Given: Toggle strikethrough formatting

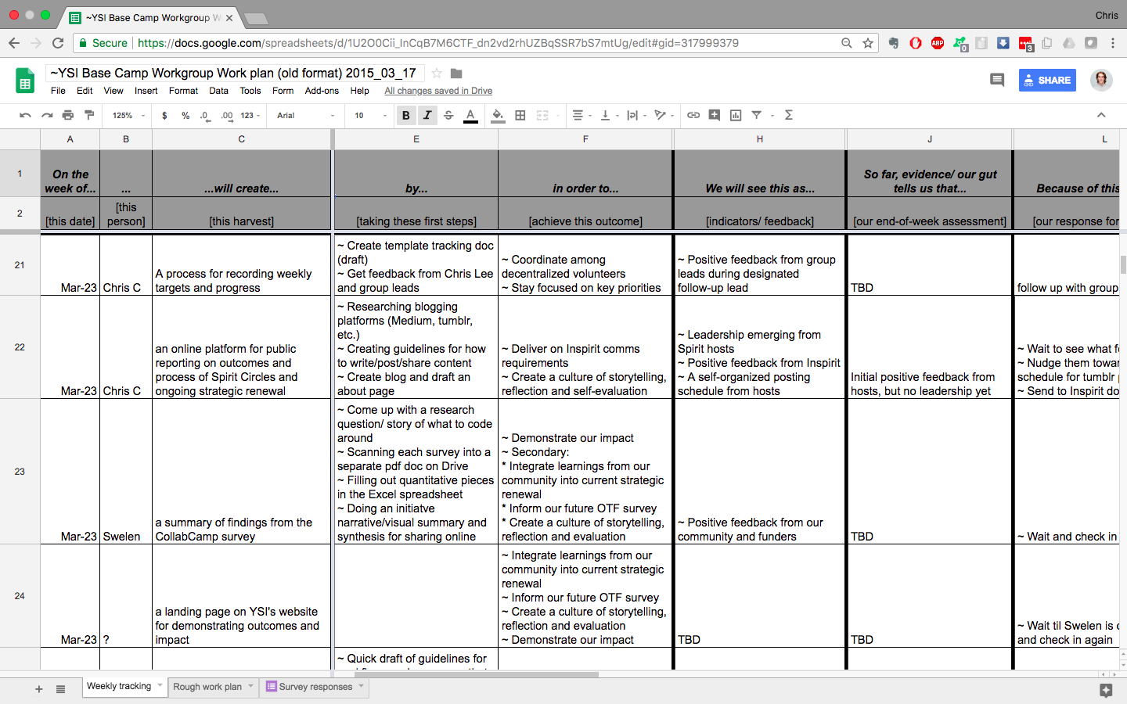Looking at the screenshot, I should click(448, 115).
